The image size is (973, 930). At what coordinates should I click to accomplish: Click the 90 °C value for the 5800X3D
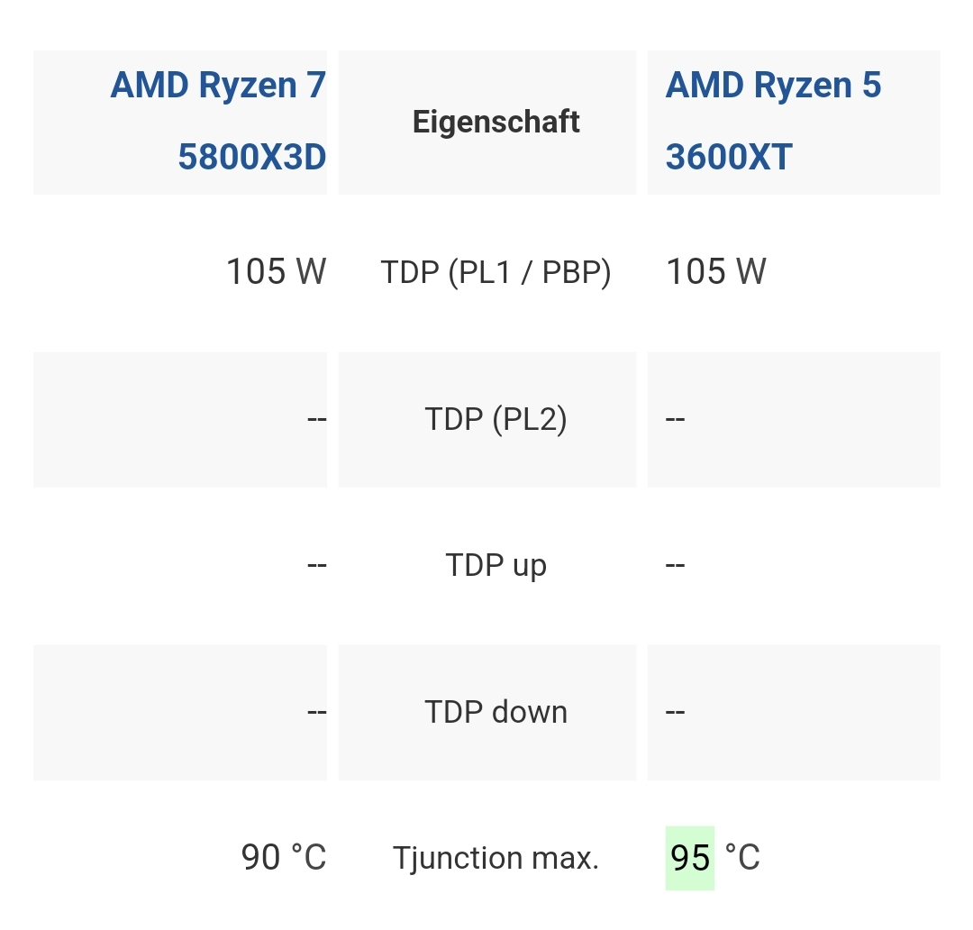click(284, 858)
